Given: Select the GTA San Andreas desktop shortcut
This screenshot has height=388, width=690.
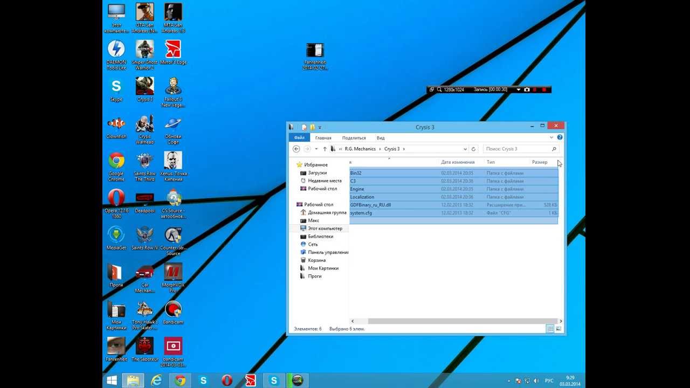Looking at the screenshot, I should tap(144, 18).
